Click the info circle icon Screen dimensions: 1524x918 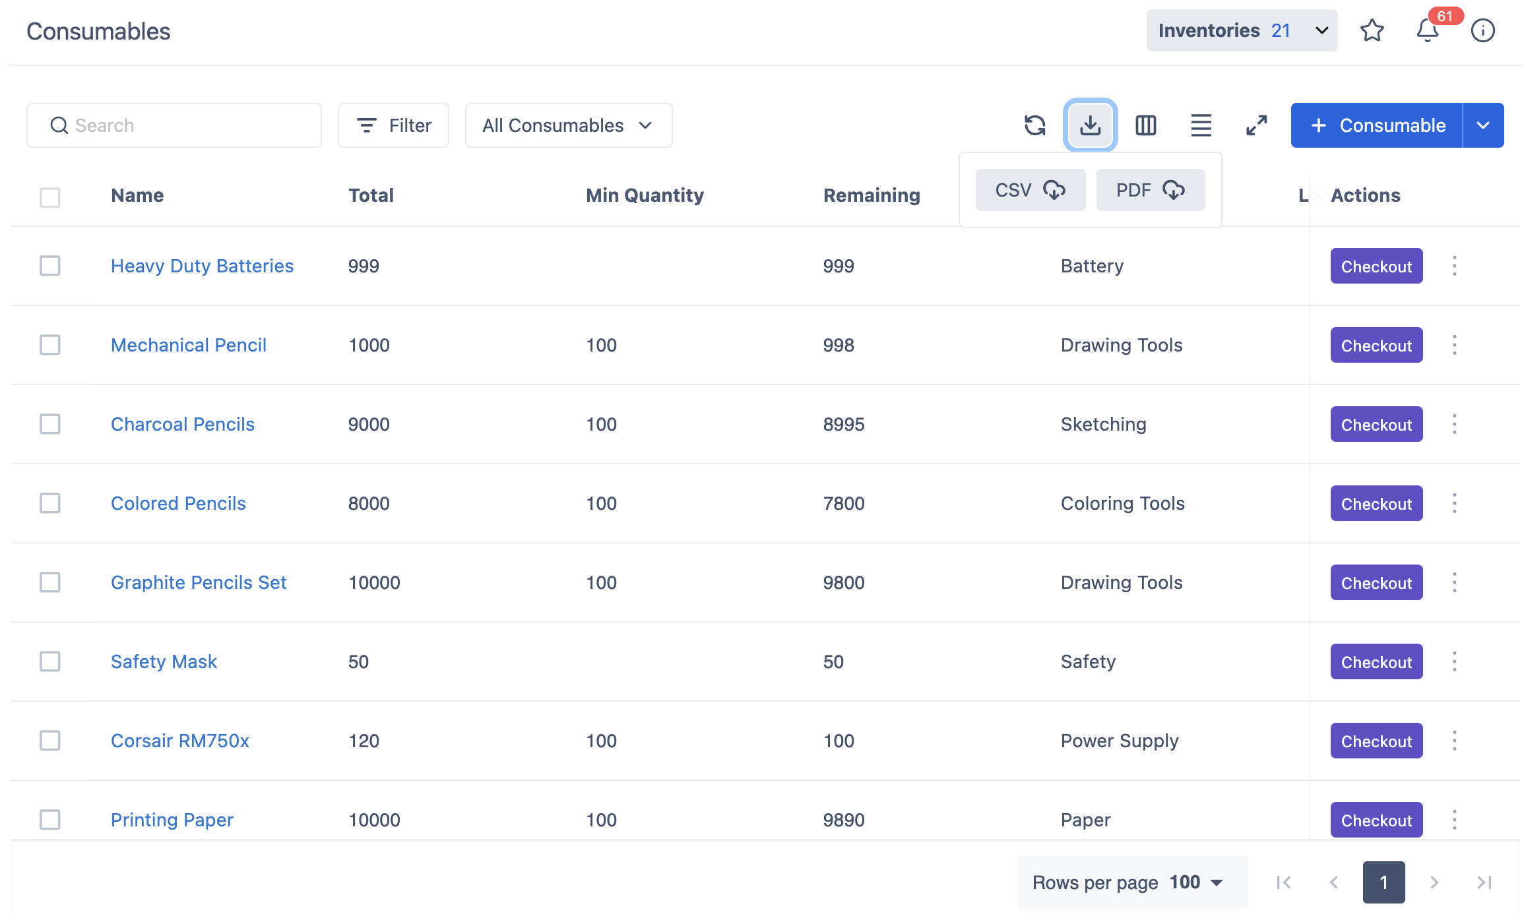1482,30
